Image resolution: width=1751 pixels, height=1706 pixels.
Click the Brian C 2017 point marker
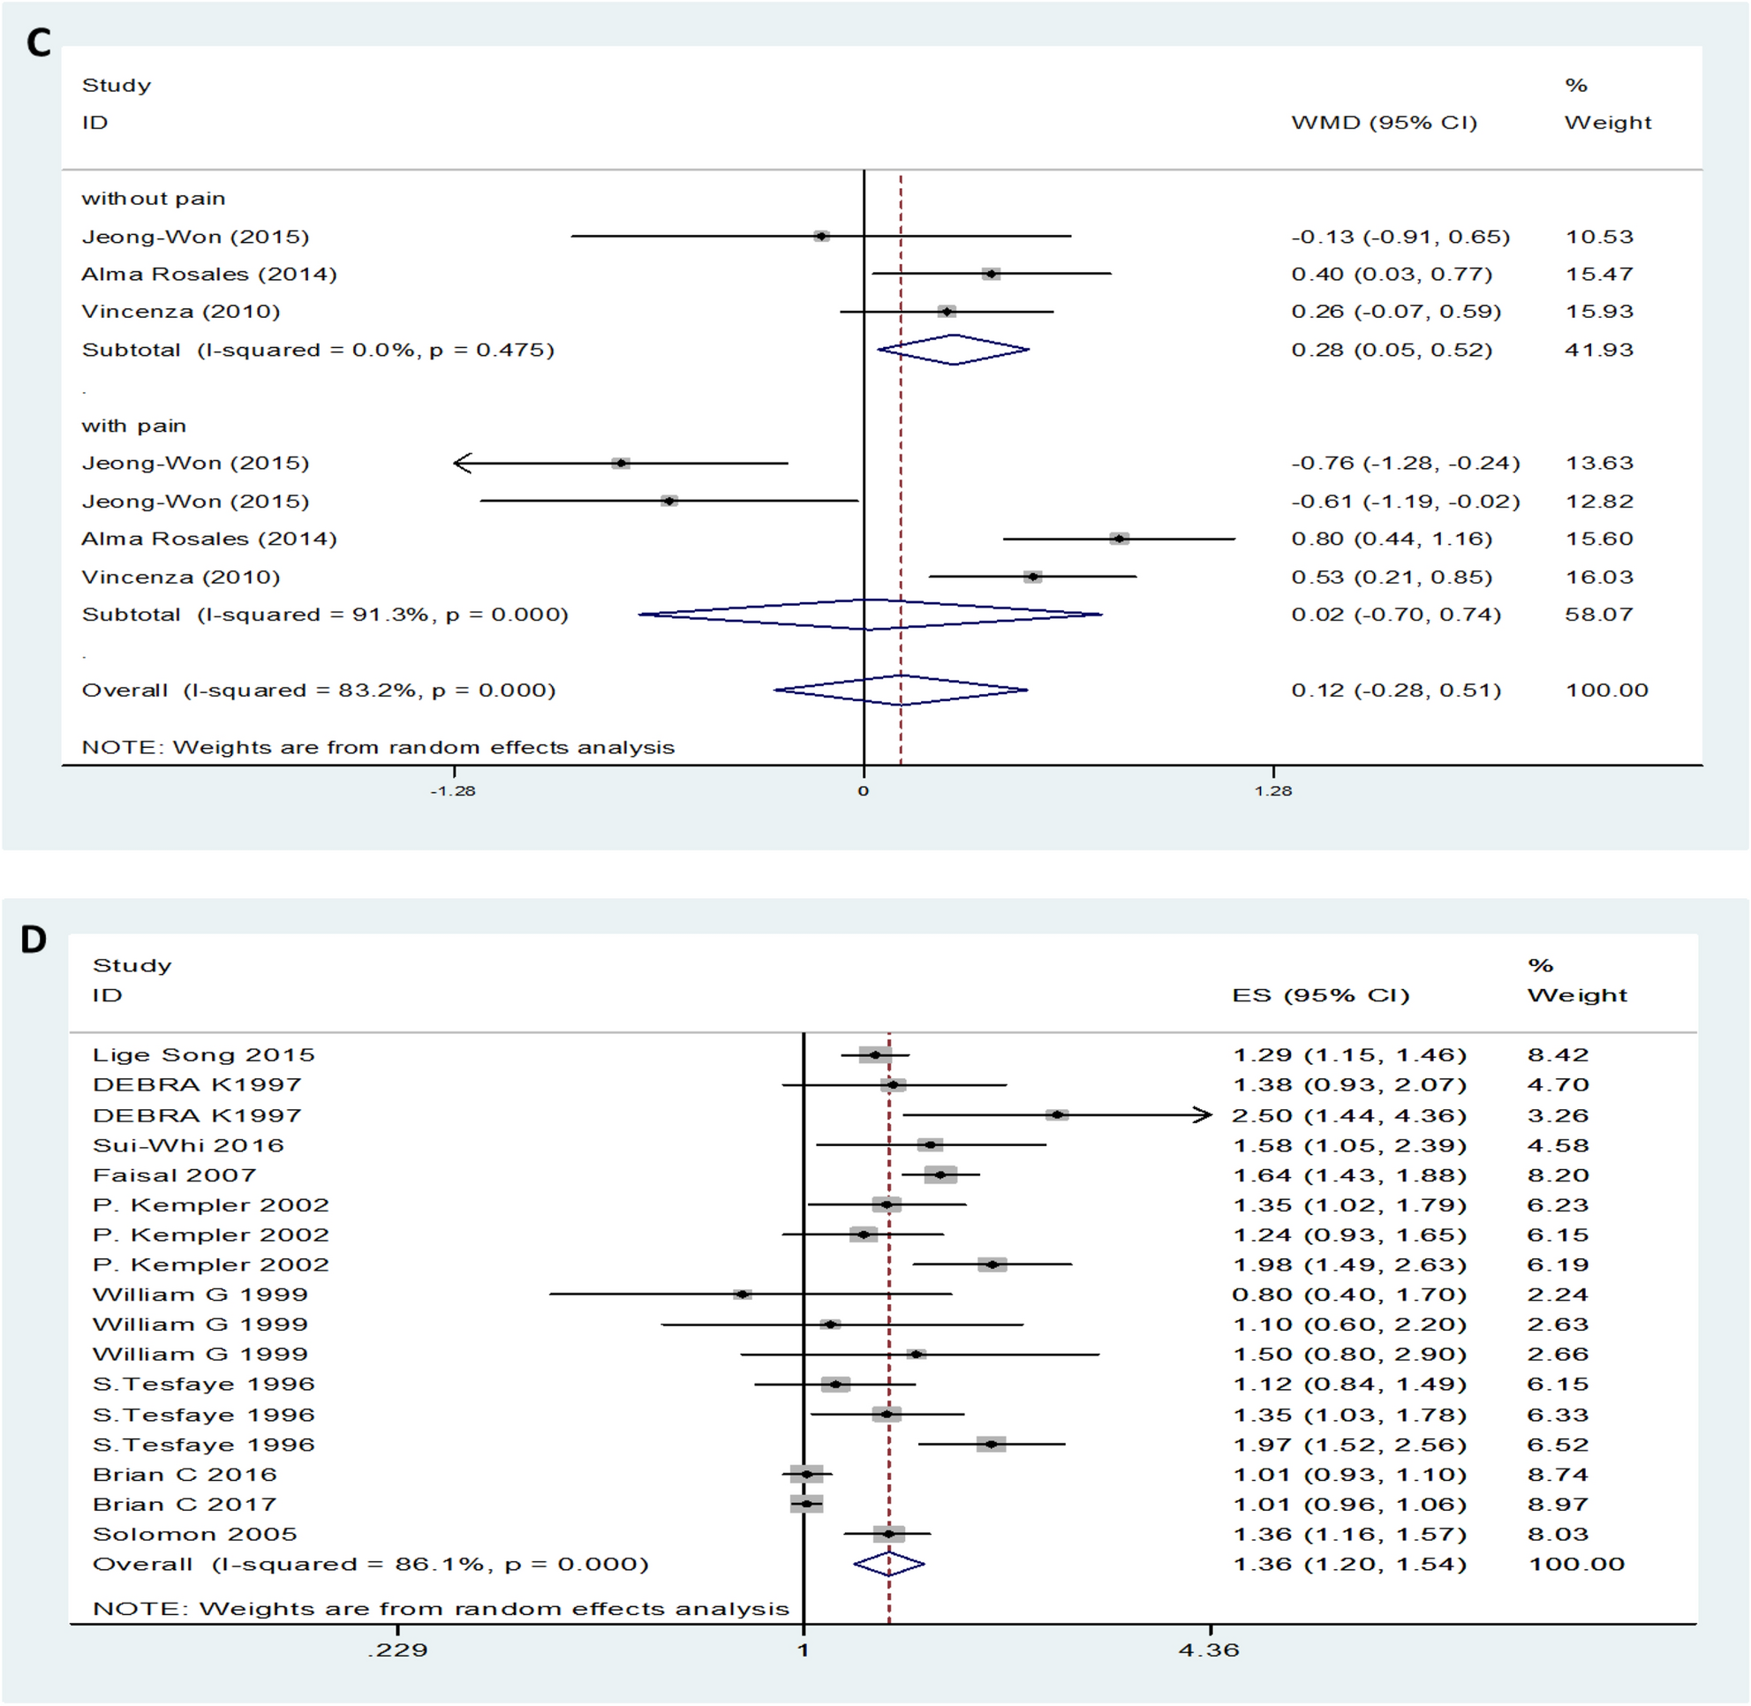point(806,1505)
